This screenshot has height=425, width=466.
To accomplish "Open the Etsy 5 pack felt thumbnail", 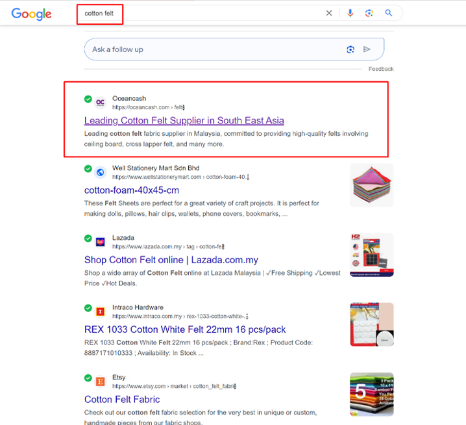I will (372, 394).
